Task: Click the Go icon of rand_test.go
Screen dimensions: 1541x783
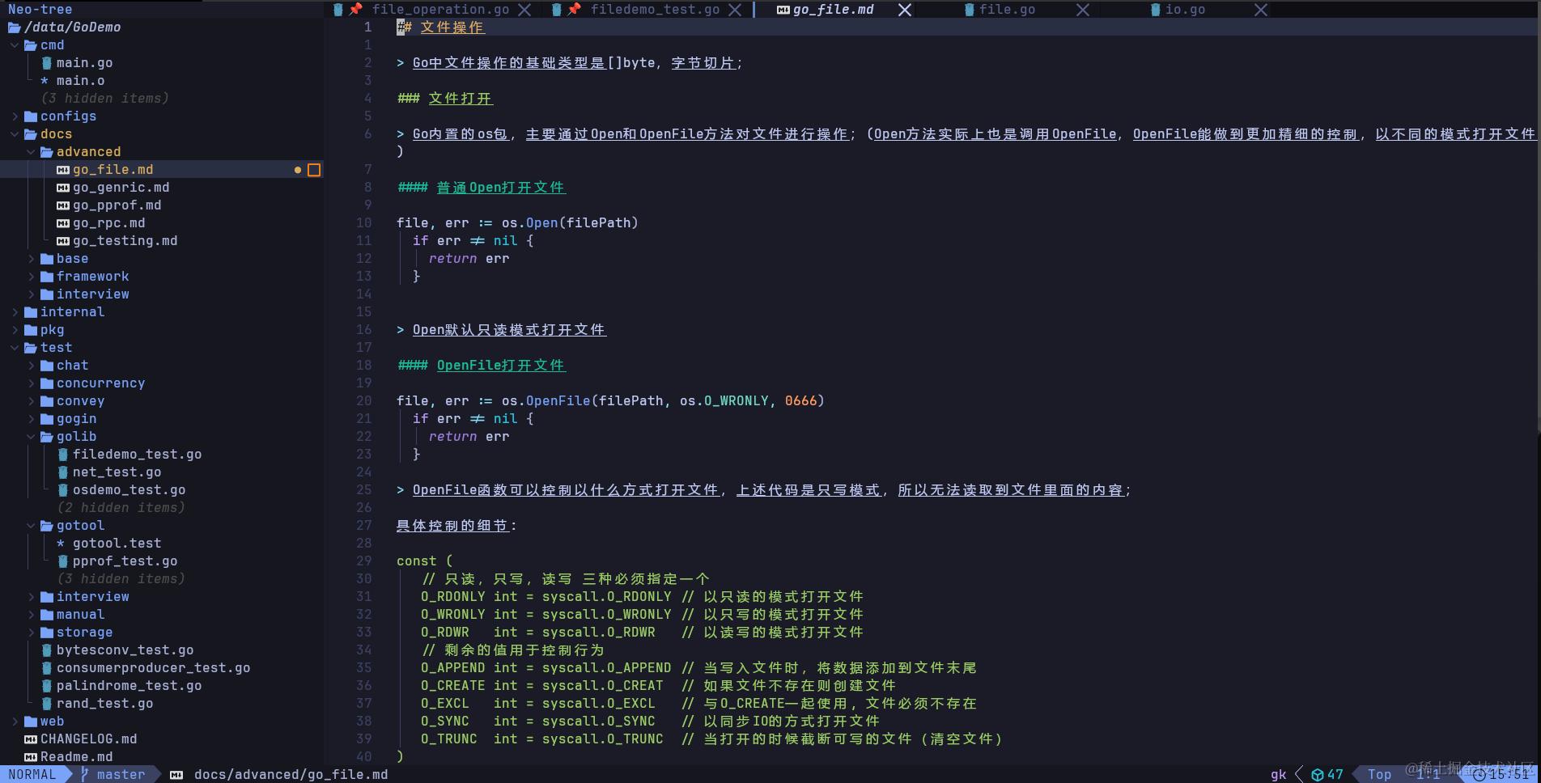Action: 47,704
